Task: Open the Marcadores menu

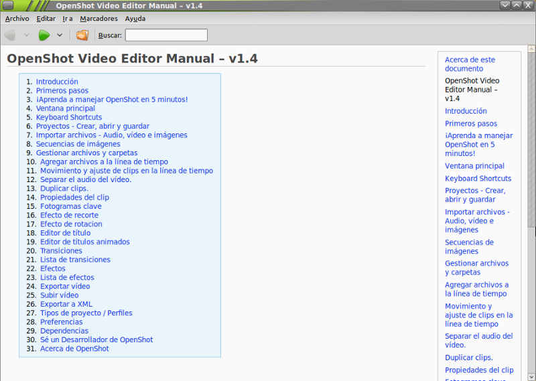Action: click(x=98, y=19)
